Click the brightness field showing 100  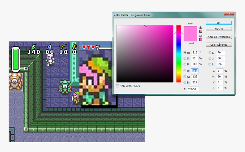tap(195, 64)
